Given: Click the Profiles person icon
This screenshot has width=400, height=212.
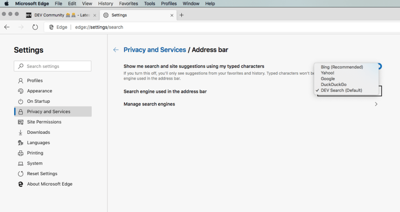Looking at the screenshot, I should click(20, 81).
